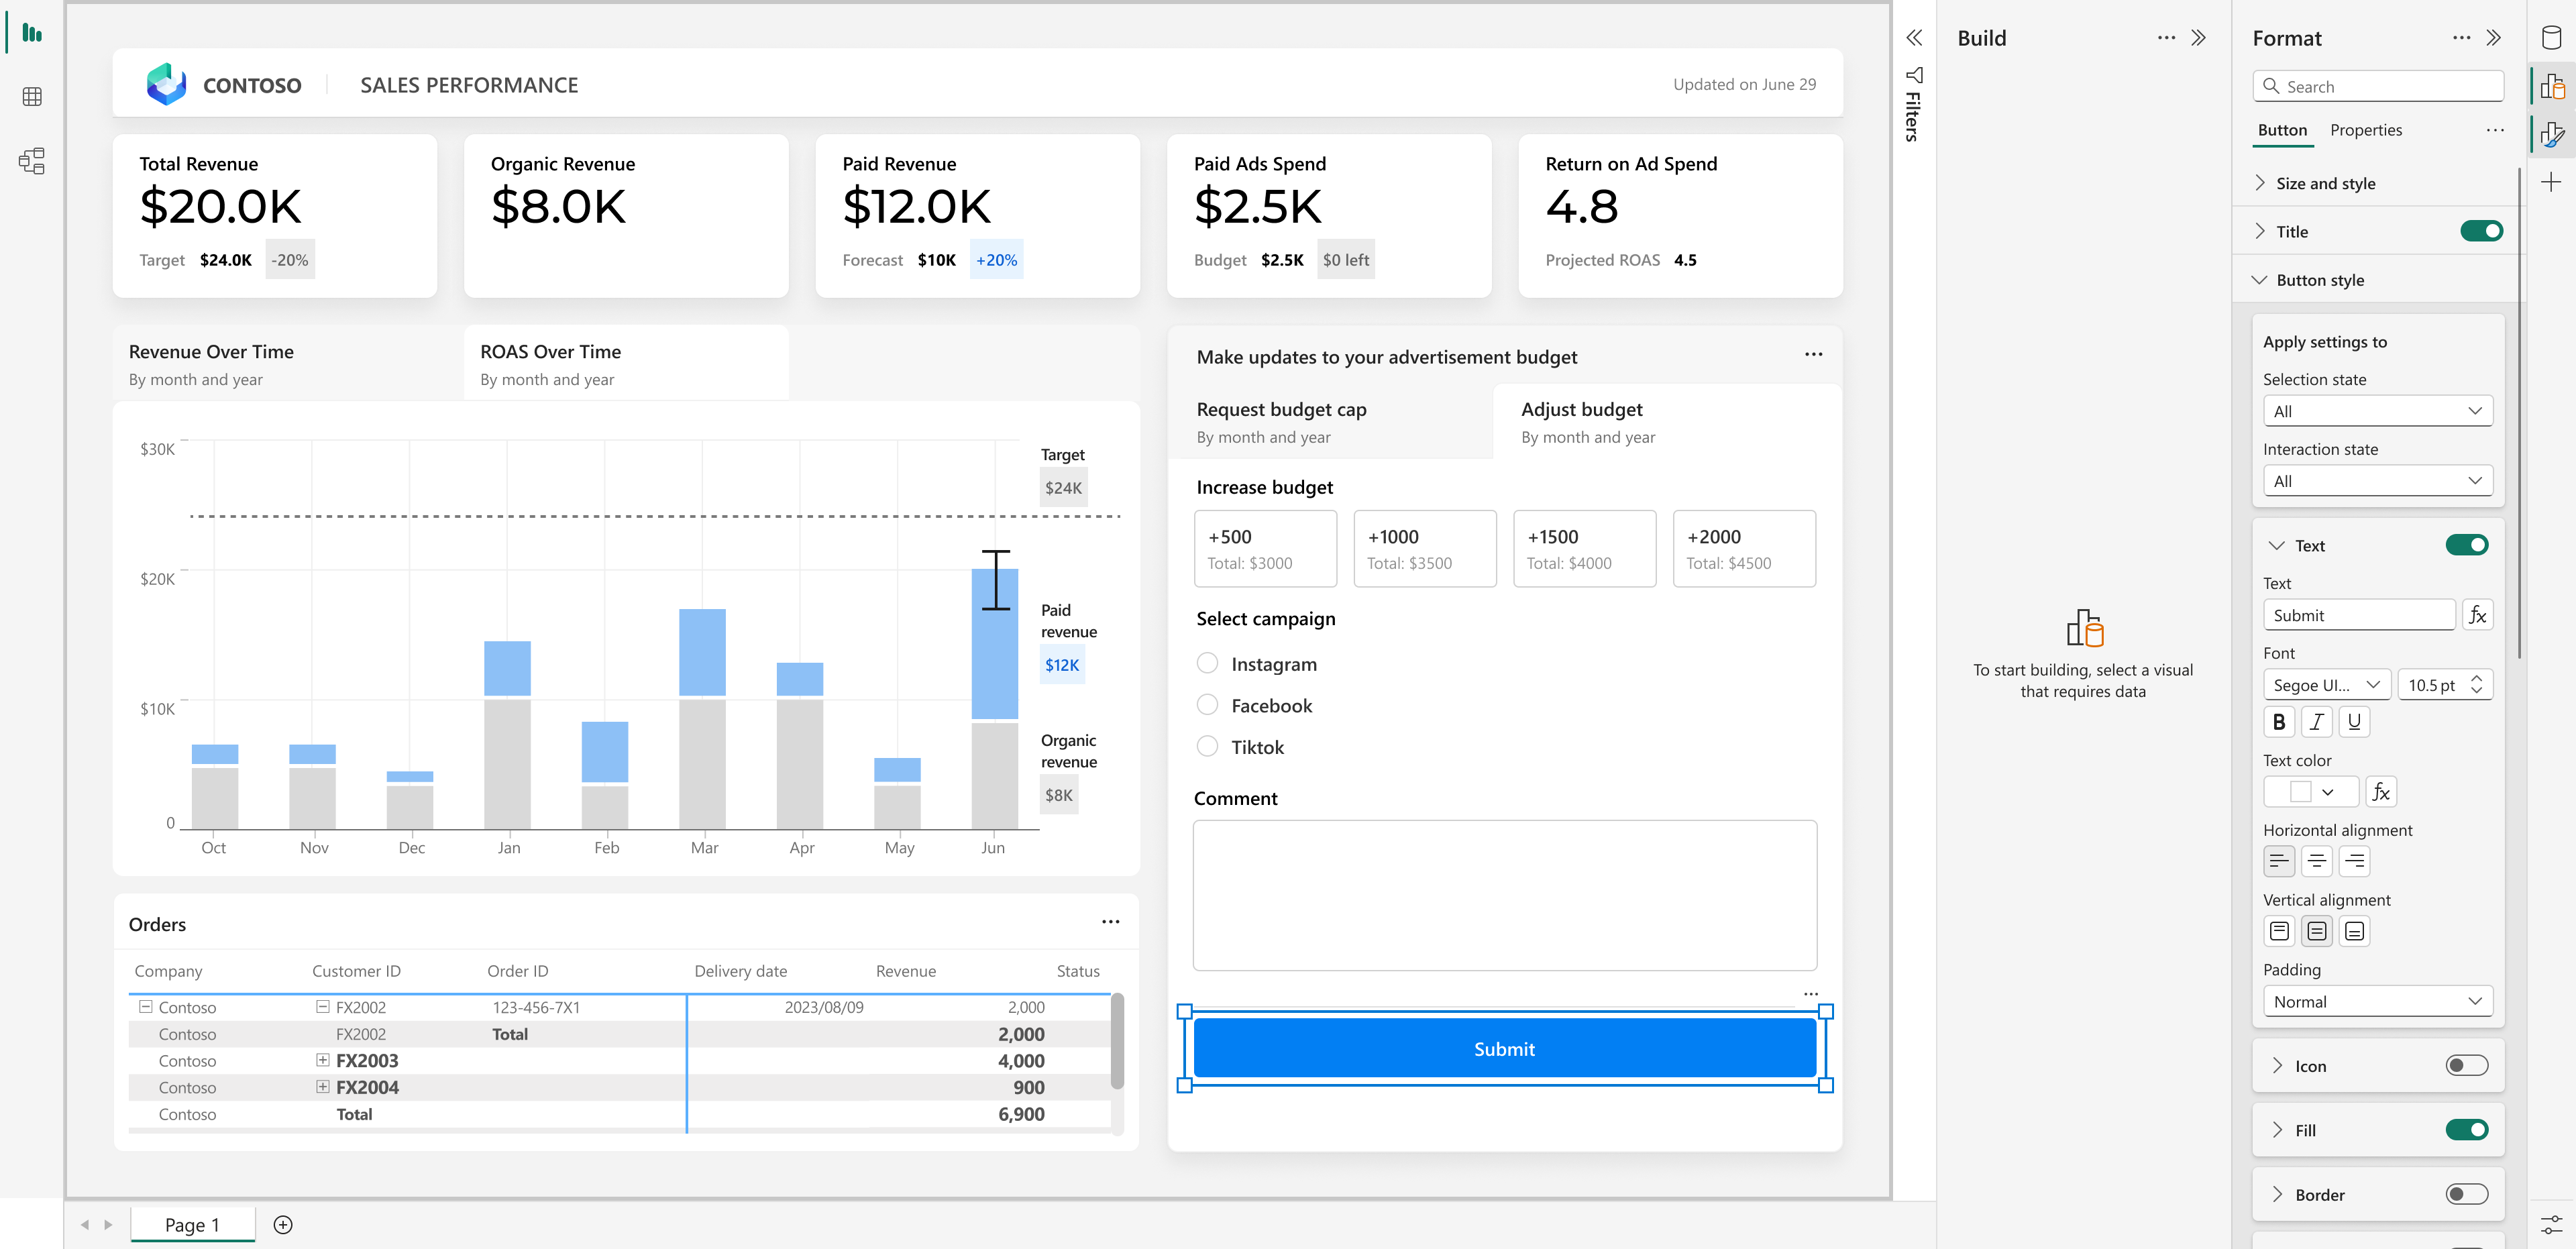Expand the Size and style section
Viewport: 2576px width, 1249px height.
pyautogui.click(x=2325, y=183)
